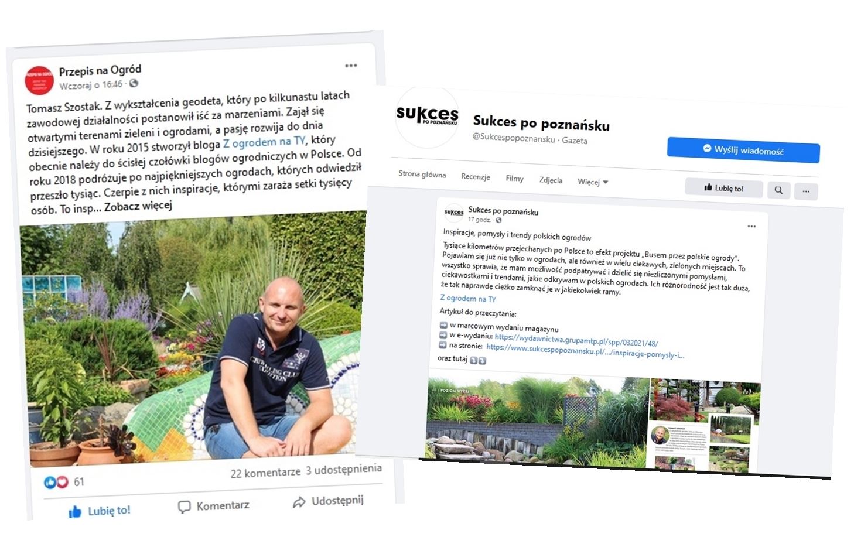
Task: Click the Udostępnij share button
Action: [329, 501]
